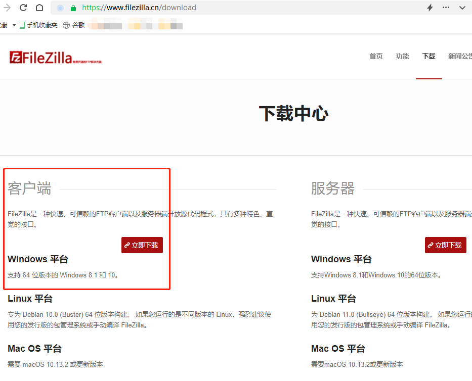Open the 新闻公告 nav item
Screen dimensions: 472x381
[x=460, y=56]
